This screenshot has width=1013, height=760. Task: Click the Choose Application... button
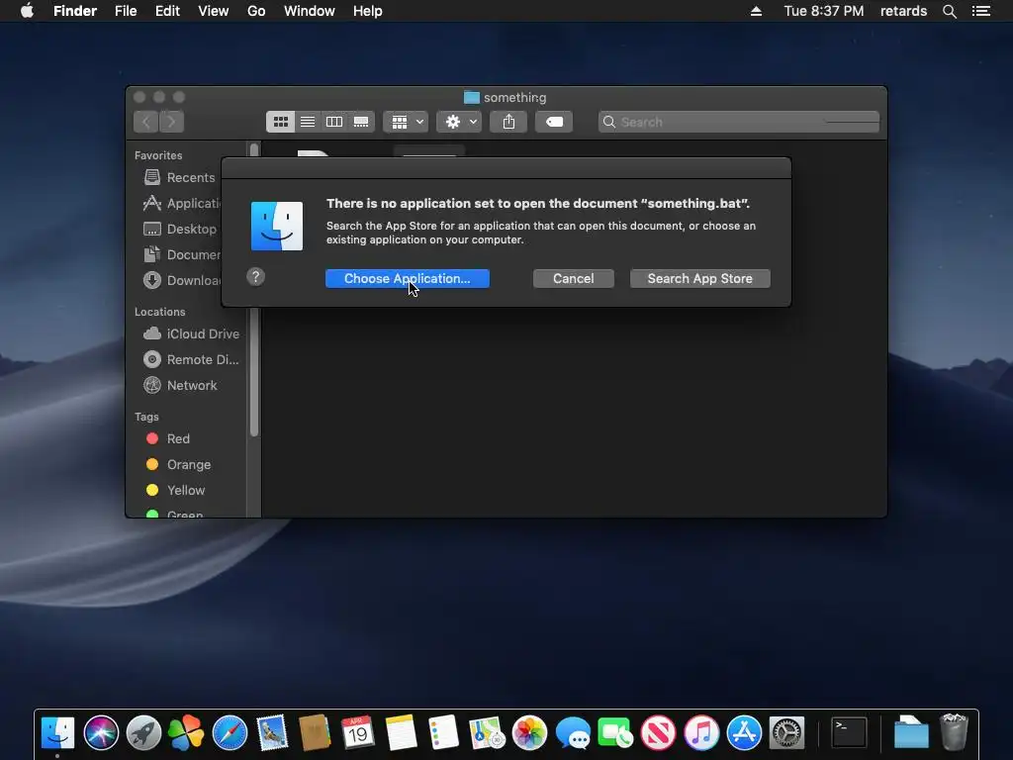pyautogui.click(x=407, y=278)
